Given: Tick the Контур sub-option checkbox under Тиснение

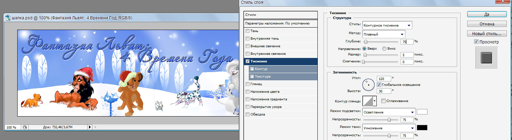Looking at the screenshot, I should pos(252,69).
